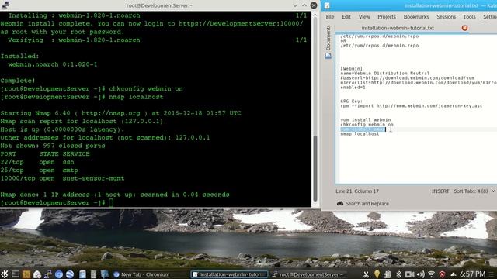The image size is (497, 279).
Task: Click the 'yum install webmin' line in Kate
Action: click(x=366, y=120)
